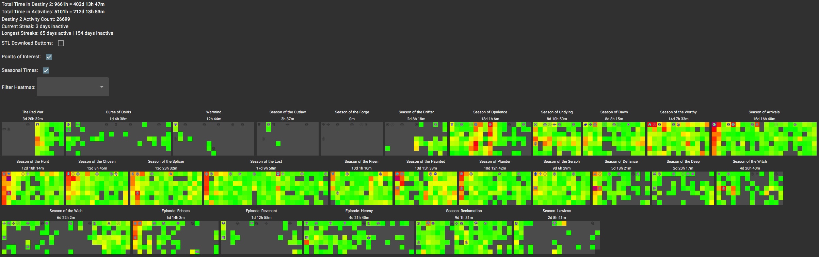Click the 'Total Time in Destiny 2' stat line

[x=53, y=4]
